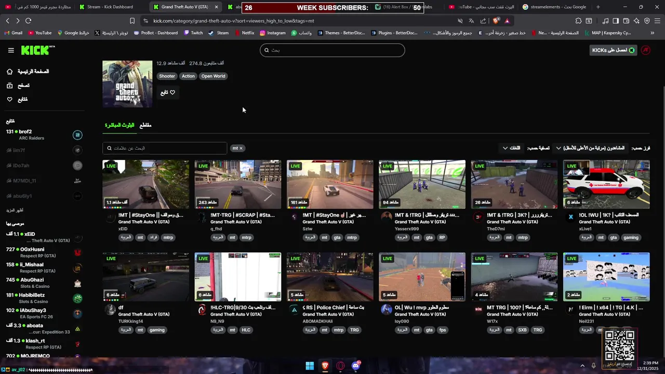Open the Browse (تصفح) sidebar item
This screenshot has height=374, width=665.
(18, 85)
